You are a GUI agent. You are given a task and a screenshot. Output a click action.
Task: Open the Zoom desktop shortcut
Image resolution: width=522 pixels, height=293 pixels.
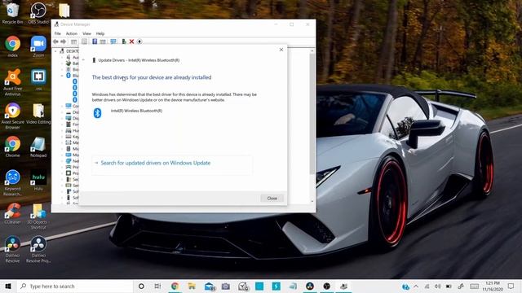click(x=38, y=46)
